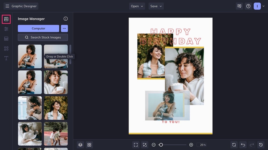The height and width of the screenshot is (150, 268).
Task: Select the TO YOU! text on canvas
Action: coord(171,122)
